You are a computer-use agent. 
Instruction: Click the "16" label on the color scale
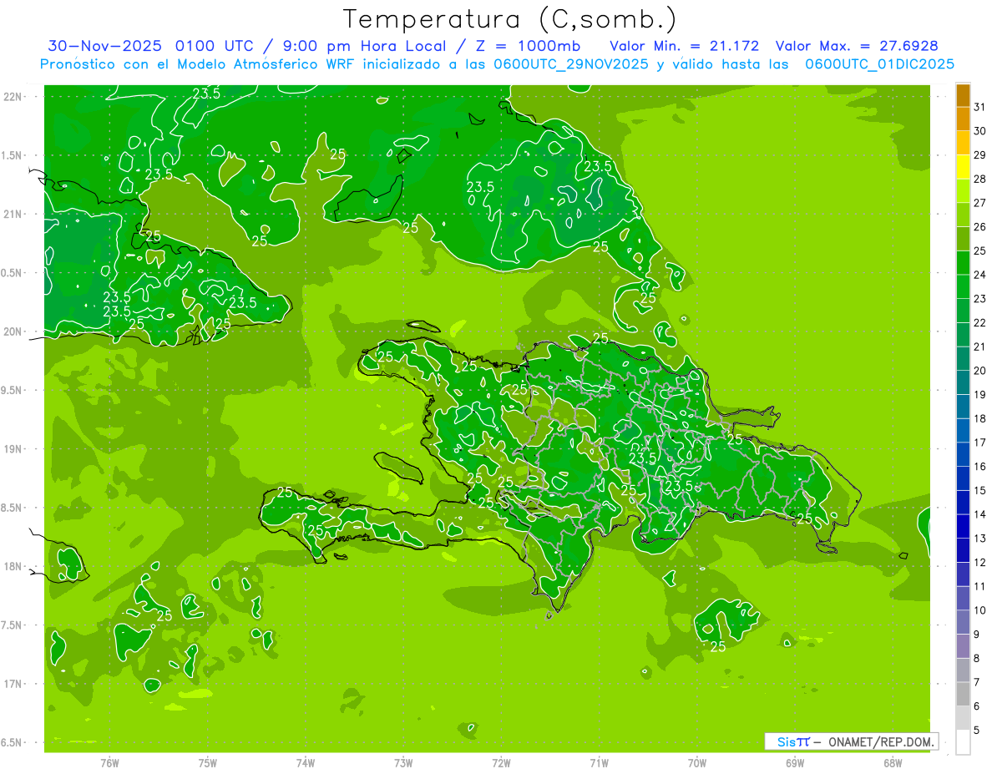pos(979,467)
